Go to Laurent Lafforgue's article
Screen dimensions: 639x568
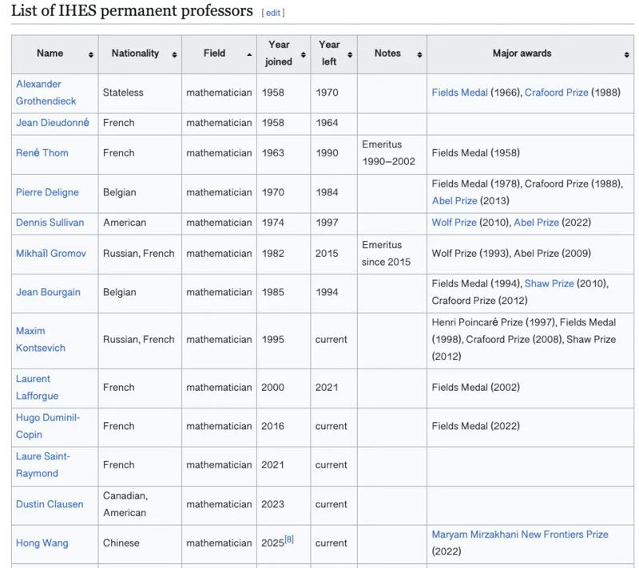coord(37,388)
